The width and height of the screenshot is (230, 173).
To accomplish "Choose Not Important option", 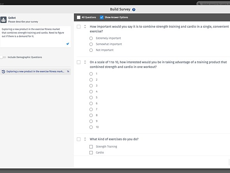I will tap(91, 50).
